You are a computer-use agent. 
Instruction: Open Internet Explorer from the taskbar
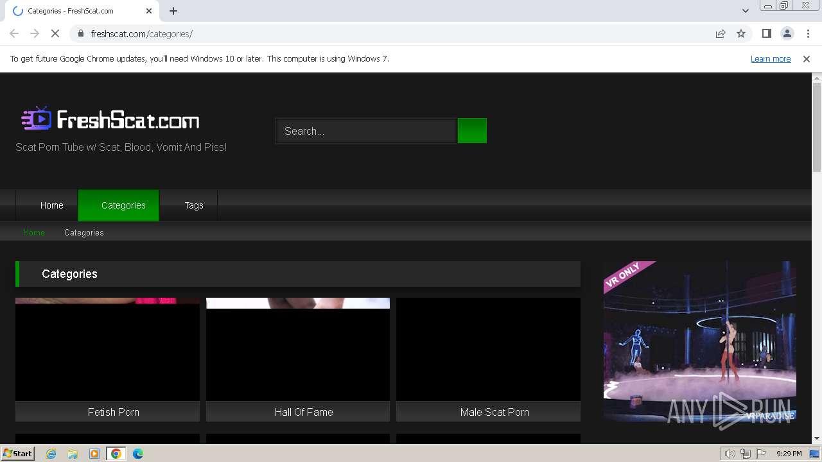click(51, 454)
